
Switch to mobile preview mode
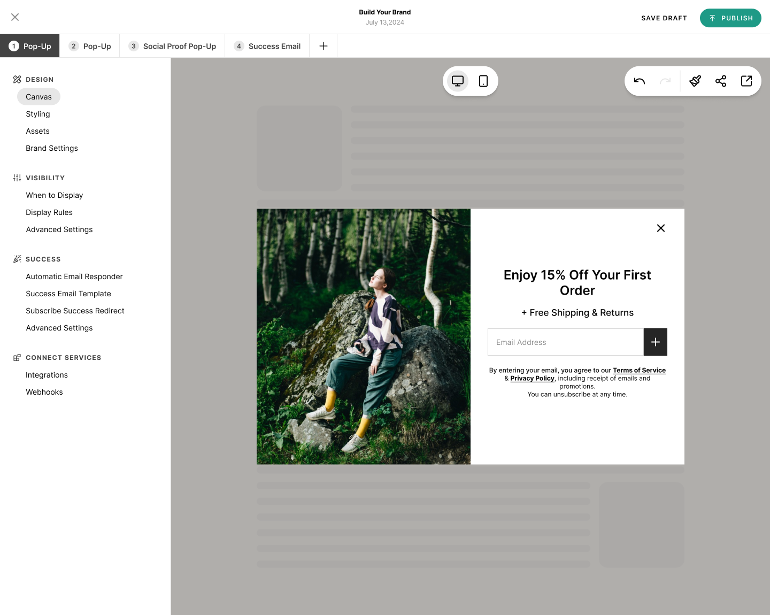tap(483, 81)
